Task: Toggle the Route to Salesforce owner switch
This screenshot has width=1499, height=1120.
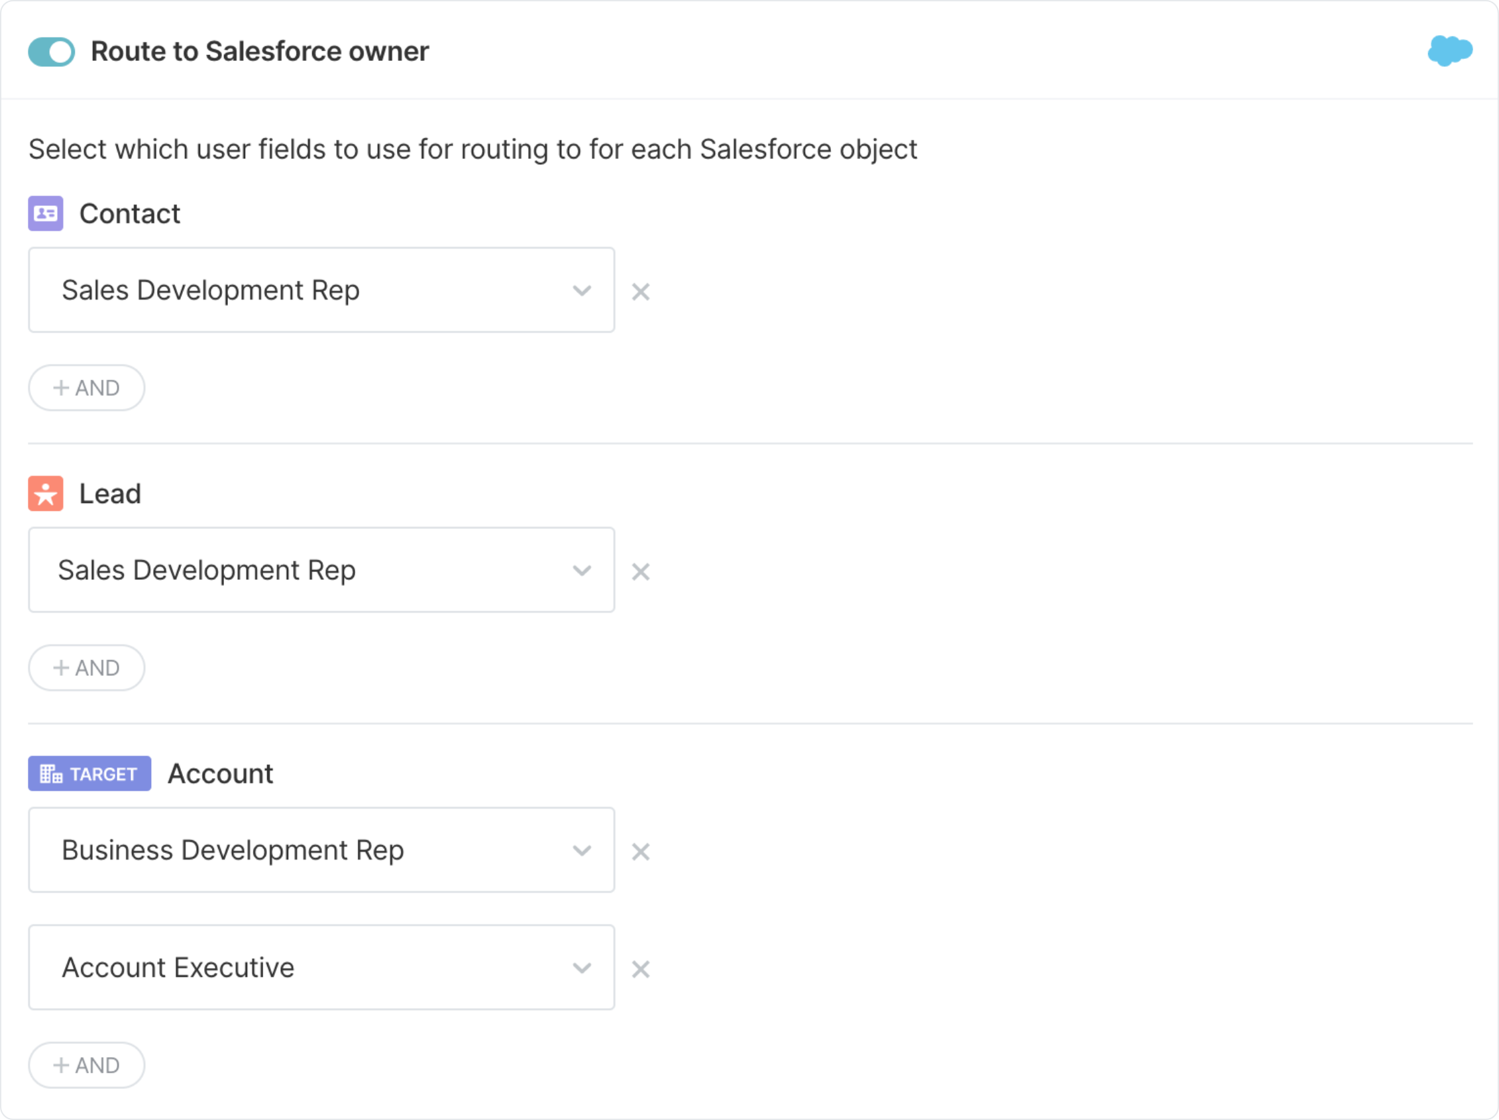Action: pyautogui.click(x=53, y=50)
